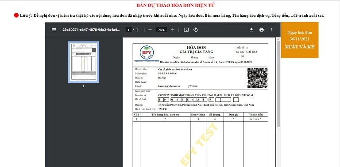The height and width of the screenshot is (167, 340).
Task: Click the Tên hàng hóa, dịch vụ column header
Action: 165,115
